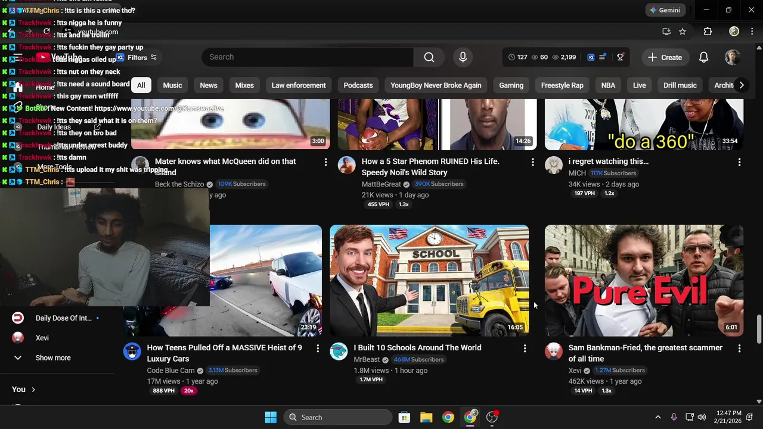Open the Pure Evil video thumbnail
This screenshot has width=763, height=429.
coord(644,281)
